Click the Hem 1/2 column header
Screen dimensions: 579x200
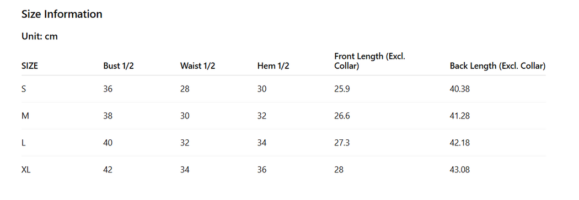click(x=274, y=66)
